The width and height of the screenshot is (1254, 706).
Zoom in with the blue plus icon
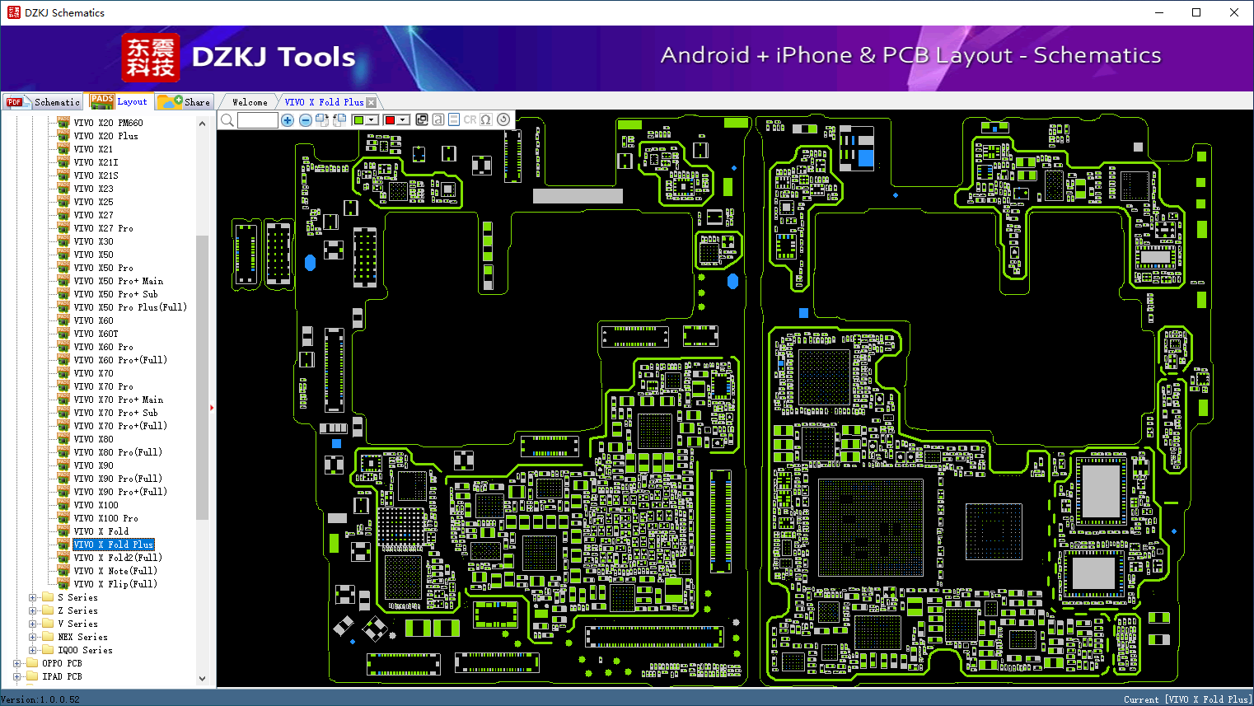(x=288, y=120)
